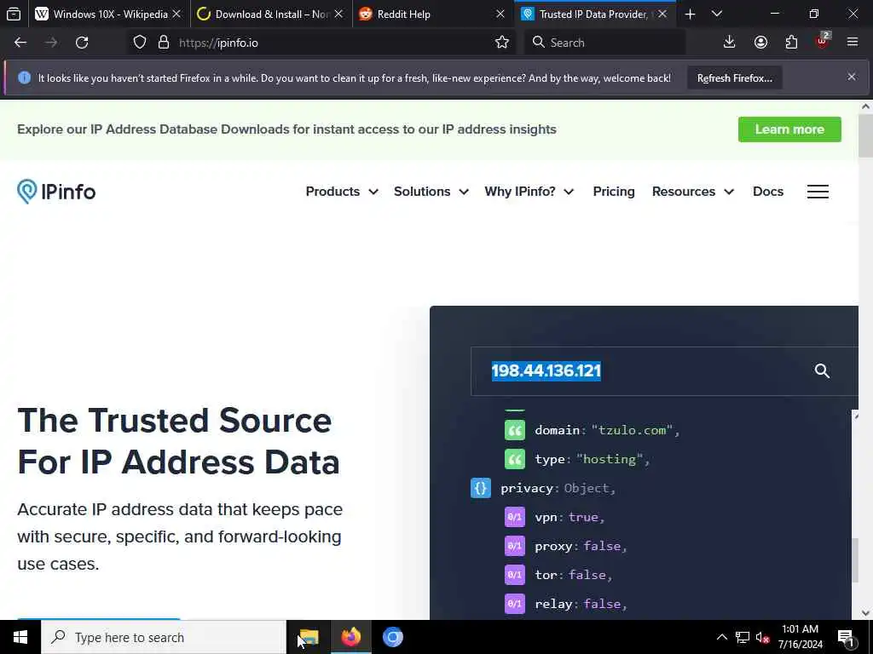The width and height of the screenshot is (873, 654).
Task: Show site security padlock info
Action: coord(163,43)
